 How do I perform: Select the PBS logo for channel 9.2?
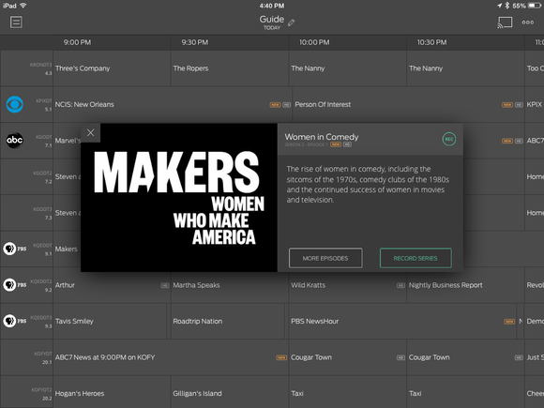tap(15, 285)
